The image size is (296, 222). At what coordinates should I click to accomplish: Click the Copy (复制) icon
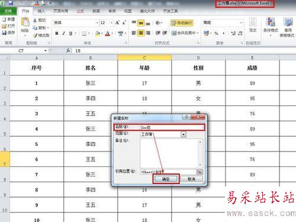click(x=35, y=28)
